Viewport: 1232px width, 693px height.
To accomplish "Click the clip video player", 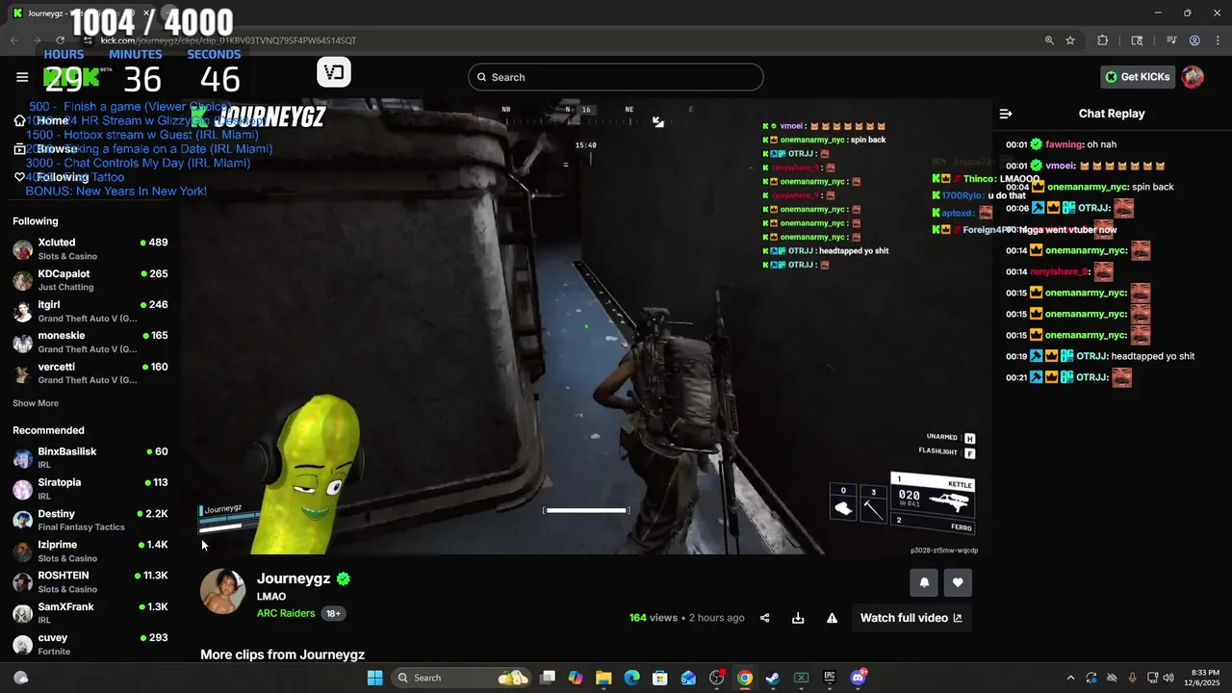I will point(587,327).
